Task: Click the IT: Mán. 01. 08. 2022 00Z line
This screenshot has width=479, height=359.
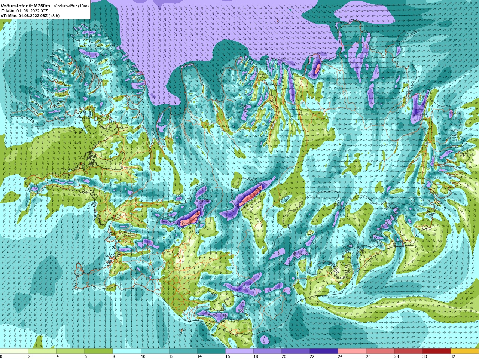Action: click(24, 11)
